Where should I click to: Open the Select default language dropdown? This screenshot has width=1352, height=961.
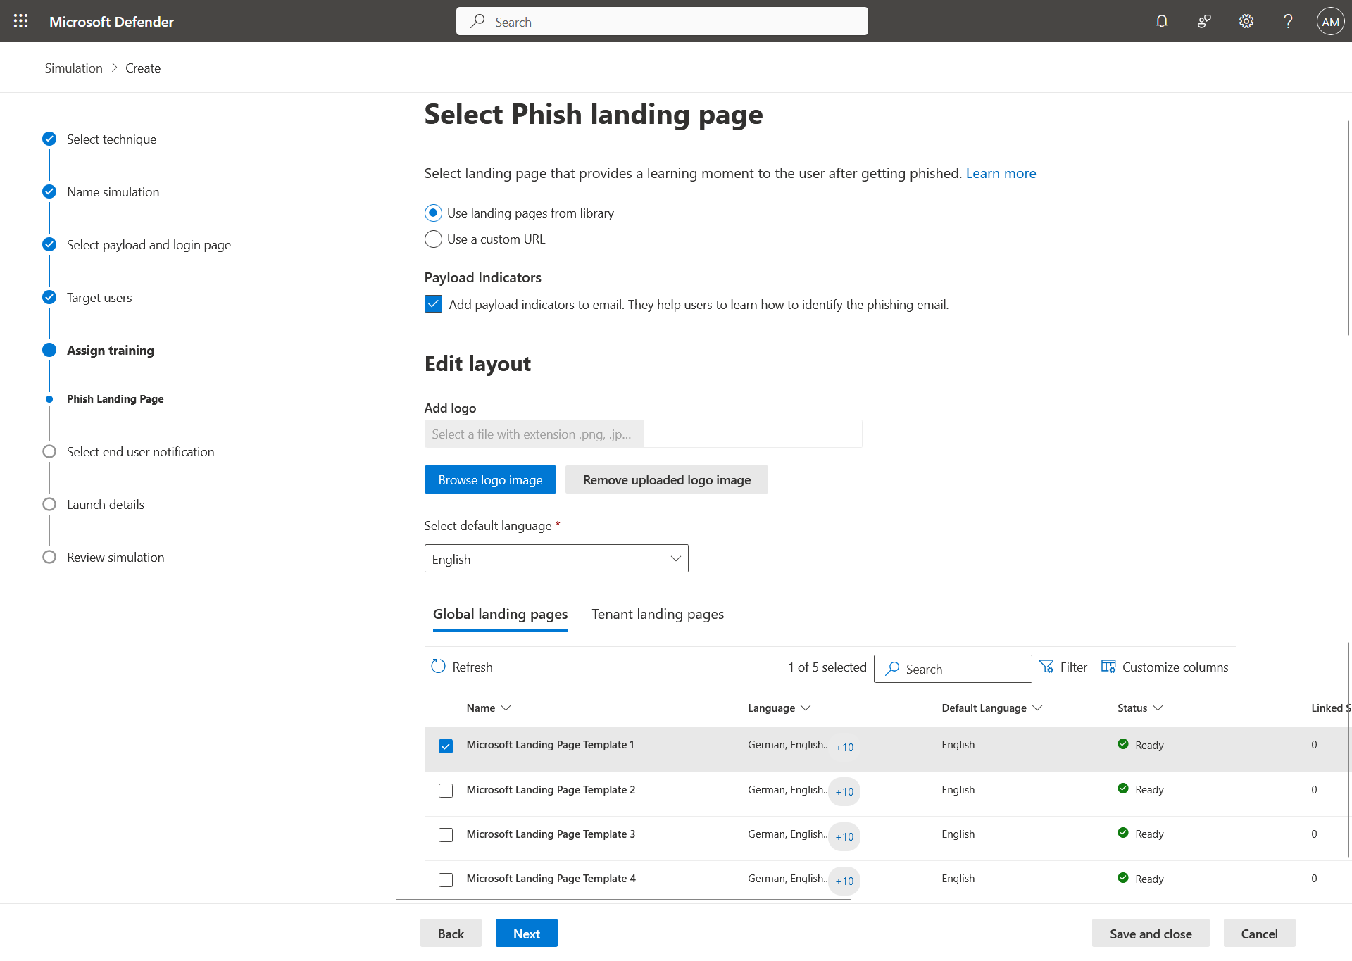coord(556,558)
